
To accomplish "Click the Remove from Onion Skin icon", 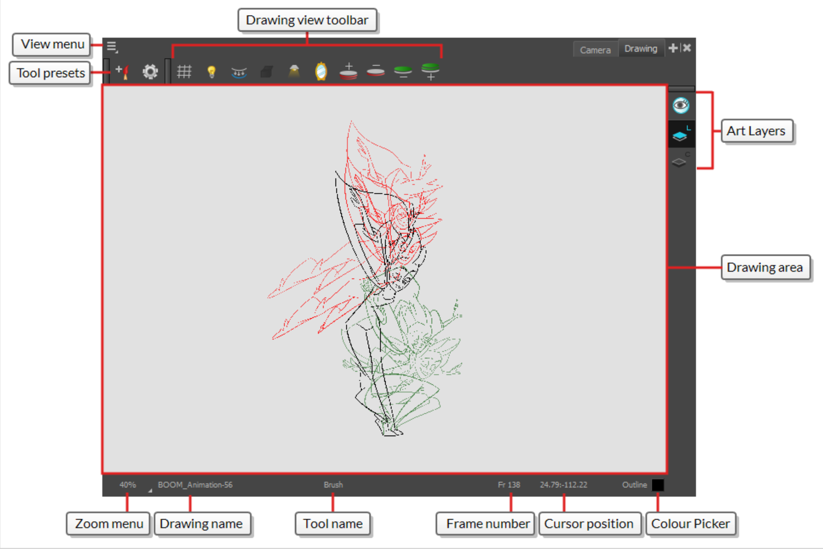I will pyautogui.click(x=375, y=71).
